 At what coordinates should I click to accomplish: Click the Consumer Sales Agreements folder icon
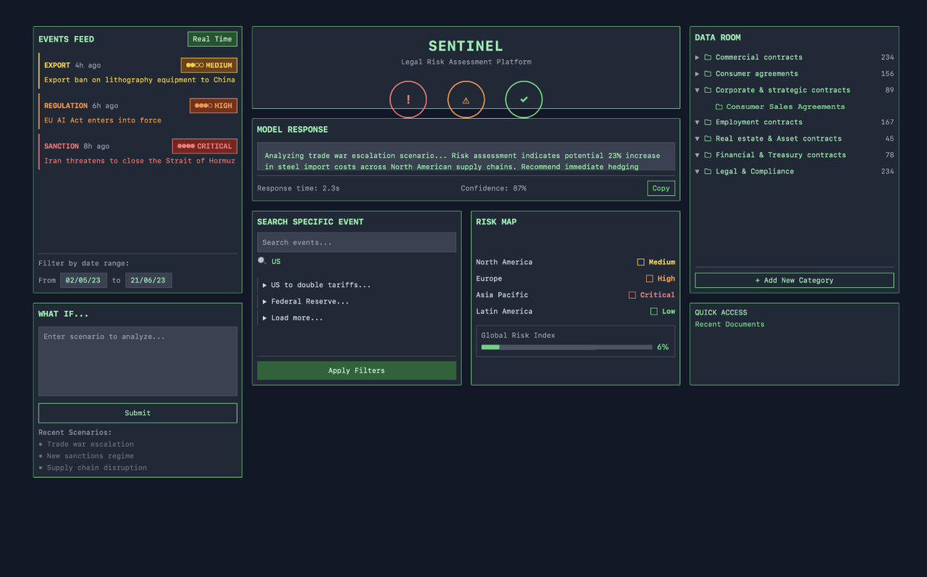click(718, 107)
